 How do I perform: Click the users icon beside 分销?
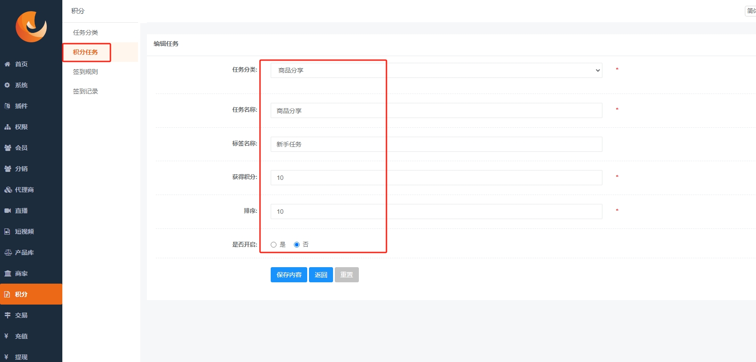[8, 169]
